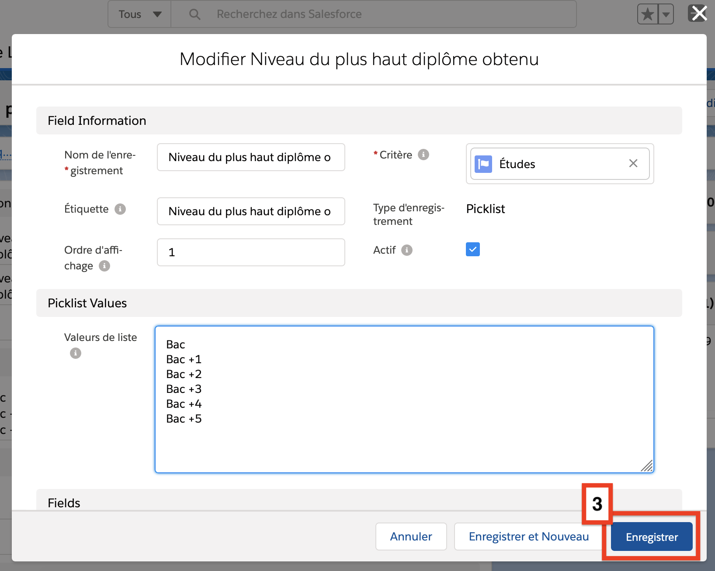715x571 pixels.
Task: Click the Actif info icon
Action: [407, 250]
